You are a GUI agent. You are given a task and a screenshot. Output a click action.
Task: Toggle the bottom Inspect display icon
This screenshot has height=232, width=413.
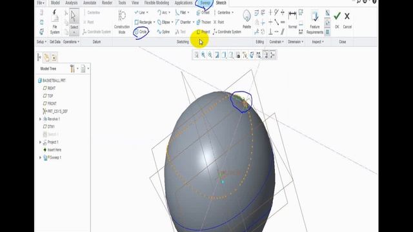(327, 32)
